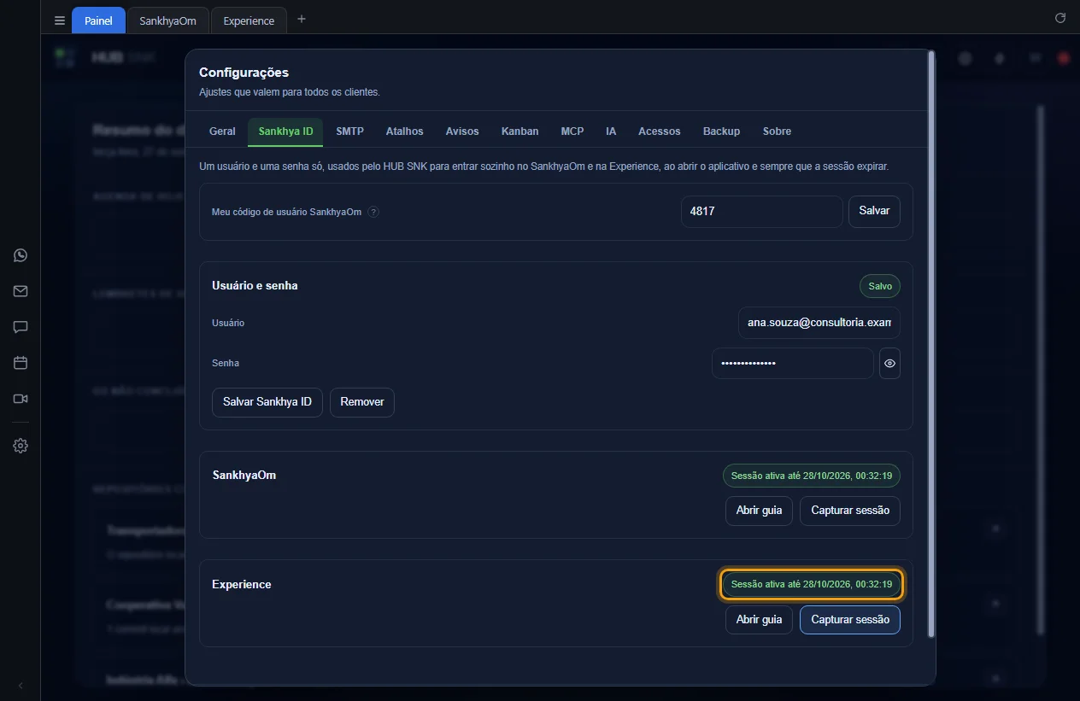Switch to the Experience top tab
Viewport: 1080px width, 701px height.
click(x=249, y=20)
